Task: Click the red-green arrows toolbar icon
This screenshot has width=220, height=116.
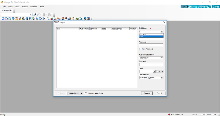Action: [55, 19]
